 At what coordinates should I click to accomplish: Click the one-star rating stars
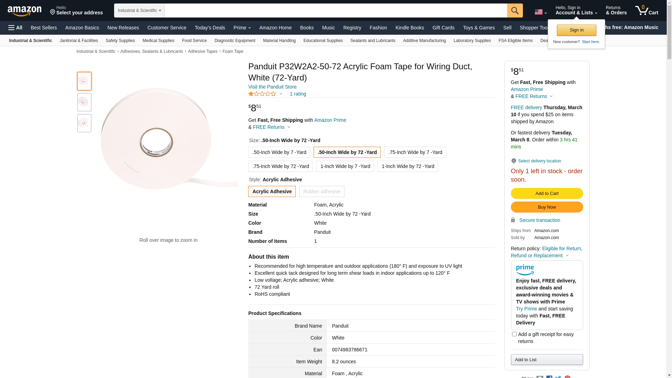pyautogui.click(x=262, y=94)
